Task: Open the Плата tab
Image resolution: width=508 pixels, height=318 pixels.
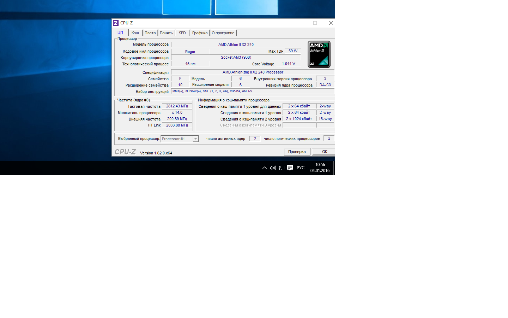Action: pyautogui.click(x=150, y=33)
